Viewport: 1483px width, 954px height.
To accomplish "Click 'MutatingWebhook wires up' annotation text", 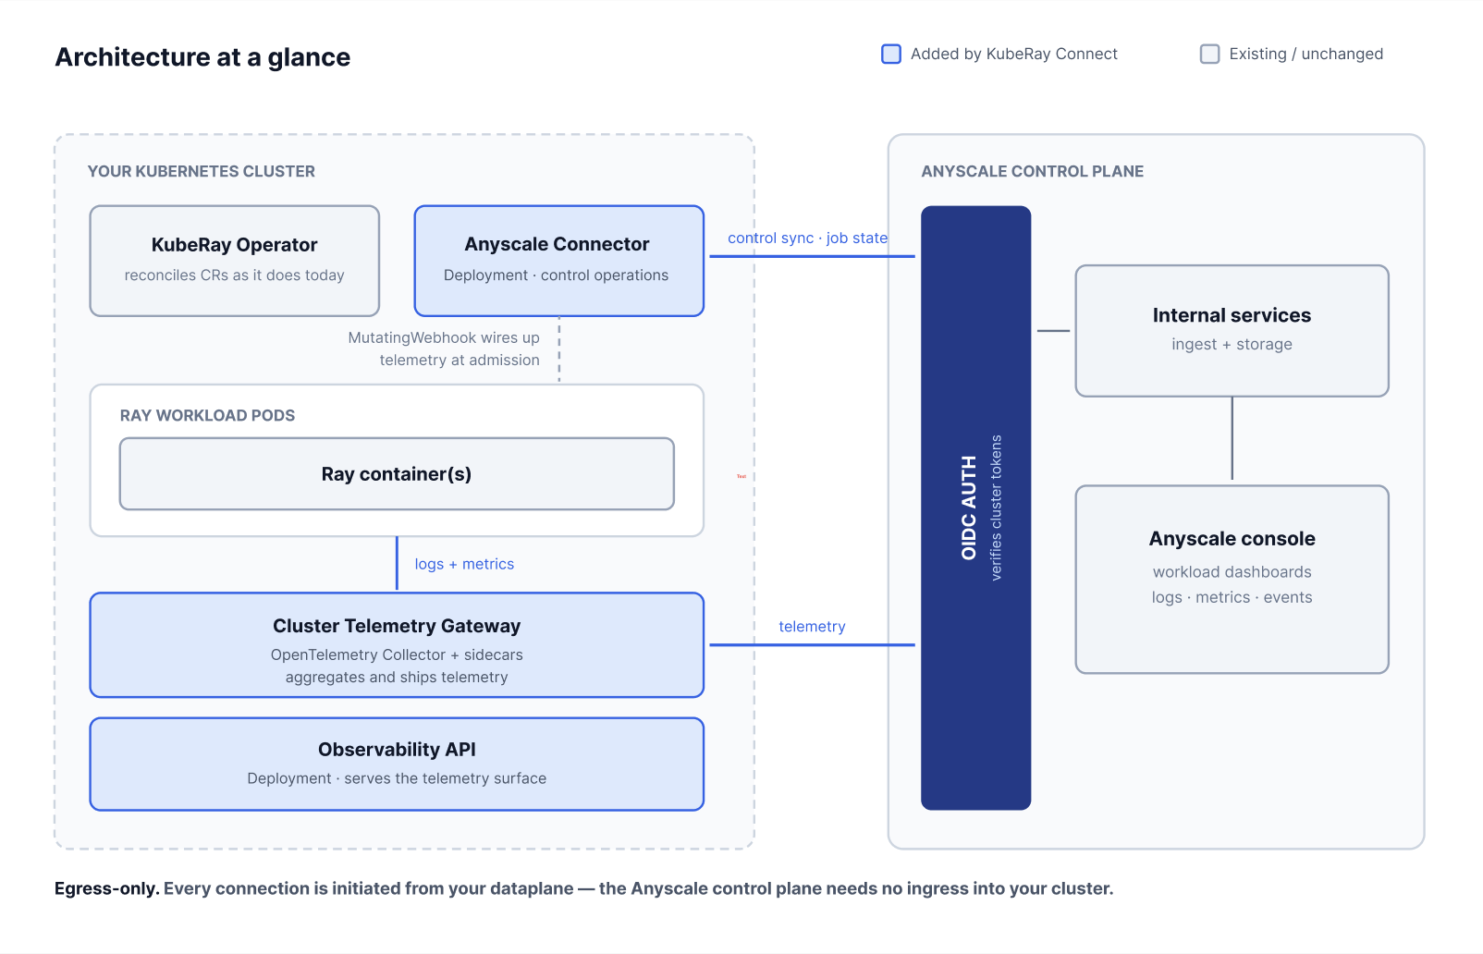I will pyautogui.click(x=444, y=337).
